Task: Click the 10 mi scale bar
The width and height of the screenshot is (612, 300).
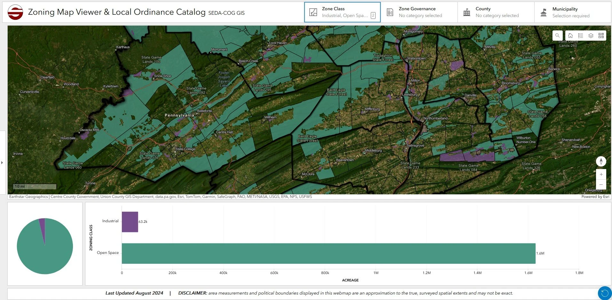Action: click(x=35, y=186)
